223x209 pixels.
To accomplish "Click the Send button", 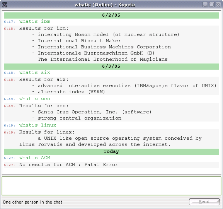I will coord(204,202).
